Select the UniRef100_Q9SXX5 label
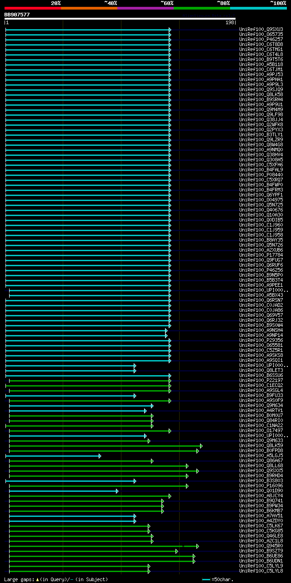This screenshot has width=291, height=583. point(261,470)
